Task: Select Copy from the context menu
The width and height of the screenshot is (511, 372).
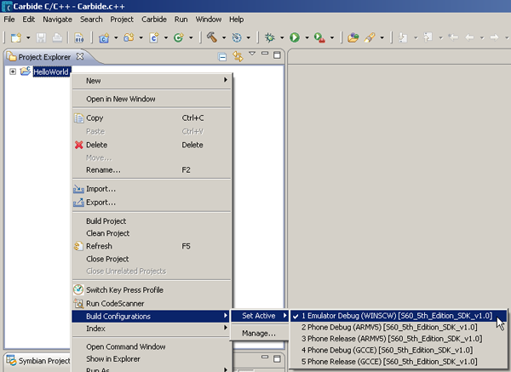Action: [x=152, y=118]
